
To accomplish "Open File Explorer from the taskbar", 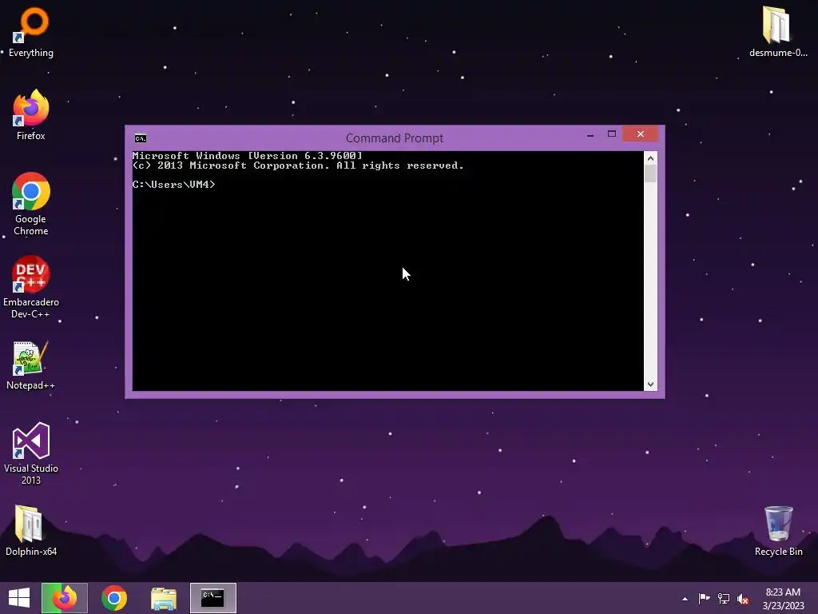I will coord(164,598).
